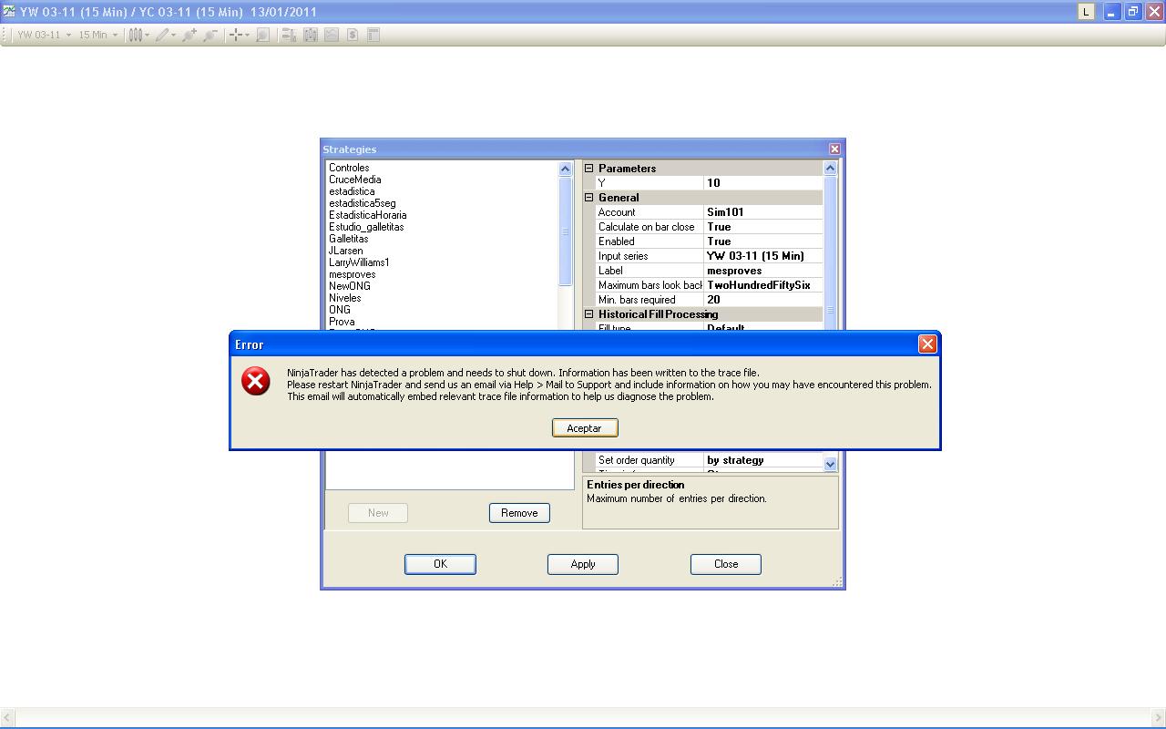Select the Estudio_galletitas strategy

click(366, 227)
